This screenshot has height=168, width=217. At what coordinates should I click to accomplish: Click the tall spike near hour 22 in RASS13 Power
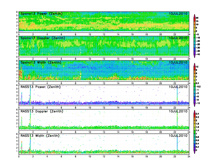(x=177, y=95)
